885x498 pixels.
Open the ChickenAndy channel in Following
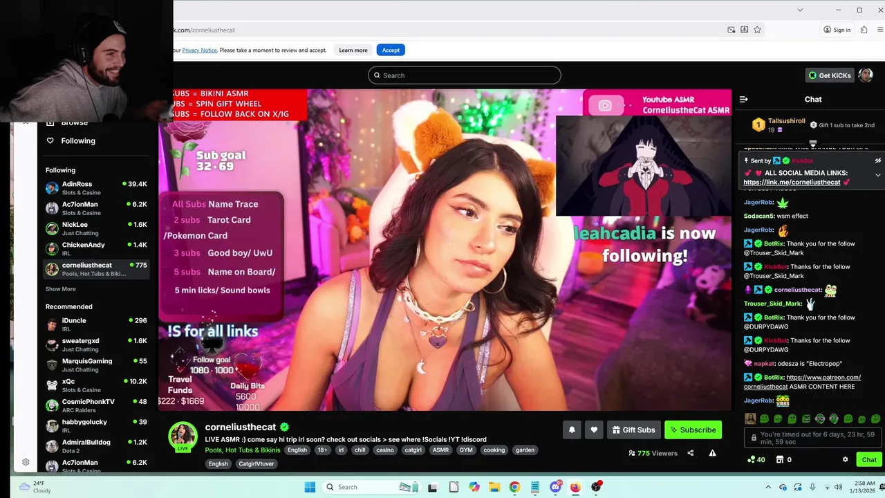point(96,248)
